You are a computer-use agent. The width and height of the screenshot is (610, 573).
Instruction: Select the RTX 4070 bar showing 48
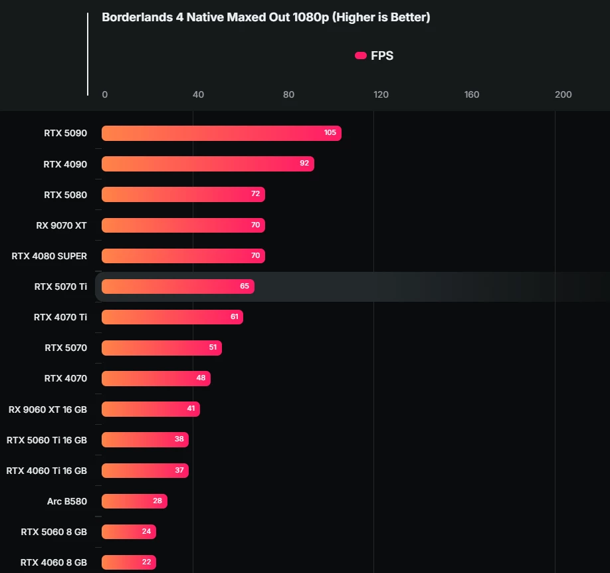(x=156, y=378)
